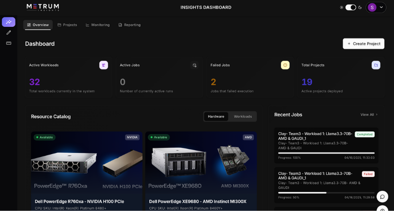394x211 pixels.
Task: Click the Reporting tab document icon
Action: [x=120, y=25]
